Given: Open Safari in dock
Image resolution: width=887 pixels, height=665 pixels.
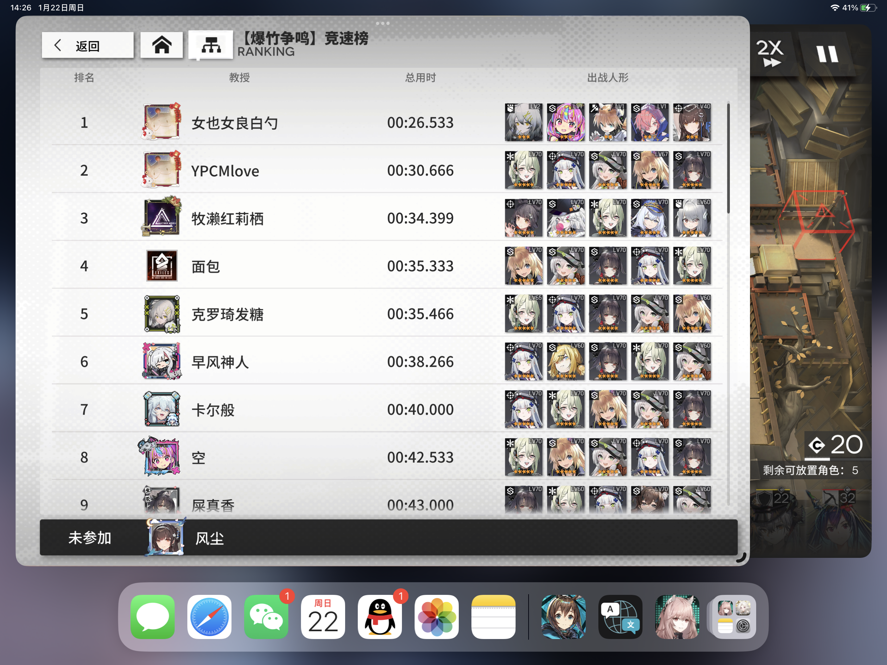Looking at the screenshot, I should click(209, 617).
